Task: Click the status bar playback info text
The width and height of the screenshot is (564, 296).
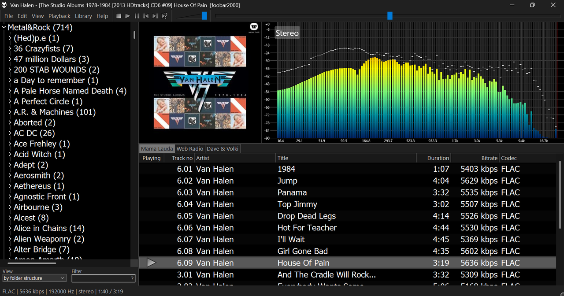Action: pos(63,291)
